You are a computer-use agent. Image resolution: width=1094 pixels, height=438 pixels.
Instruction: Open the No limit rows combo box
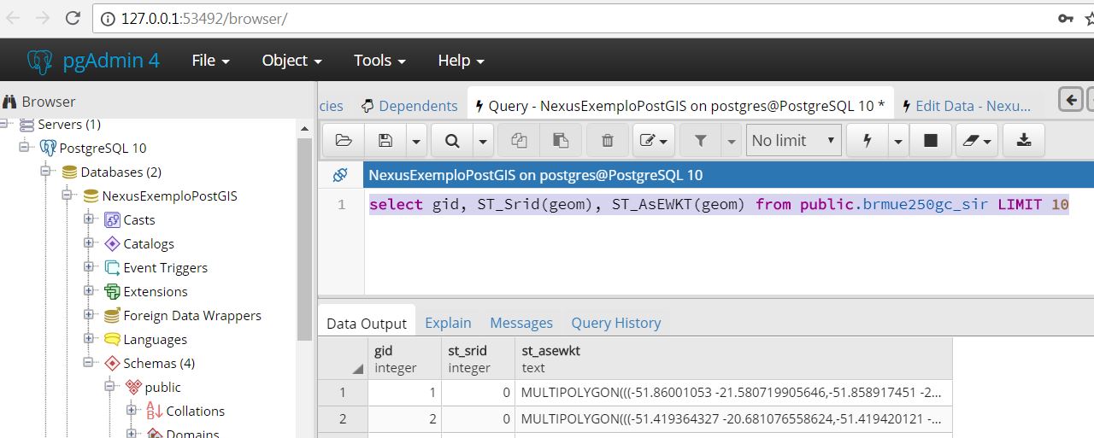794,140
